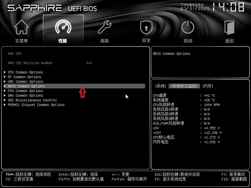Click the SAPPHIRE logo

tap(35, 8)
